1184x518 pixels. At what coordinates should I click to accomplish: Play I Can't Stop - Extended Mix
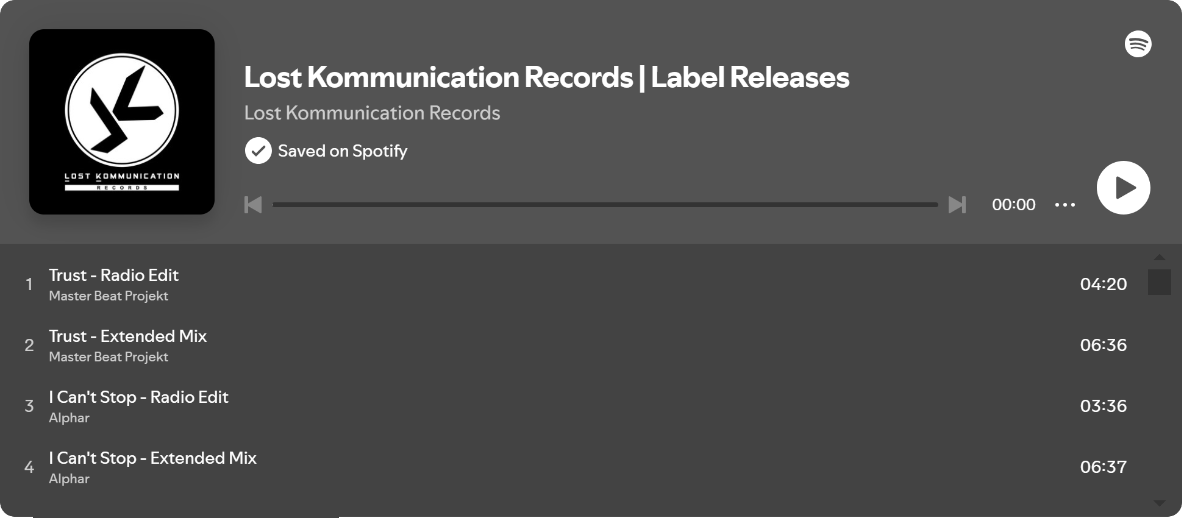153,458
